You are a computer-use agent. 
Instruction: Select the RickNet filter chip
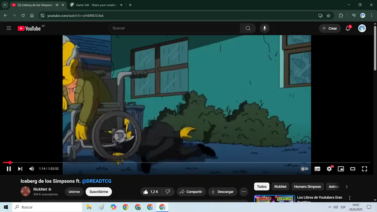click(x=280, y=186)
